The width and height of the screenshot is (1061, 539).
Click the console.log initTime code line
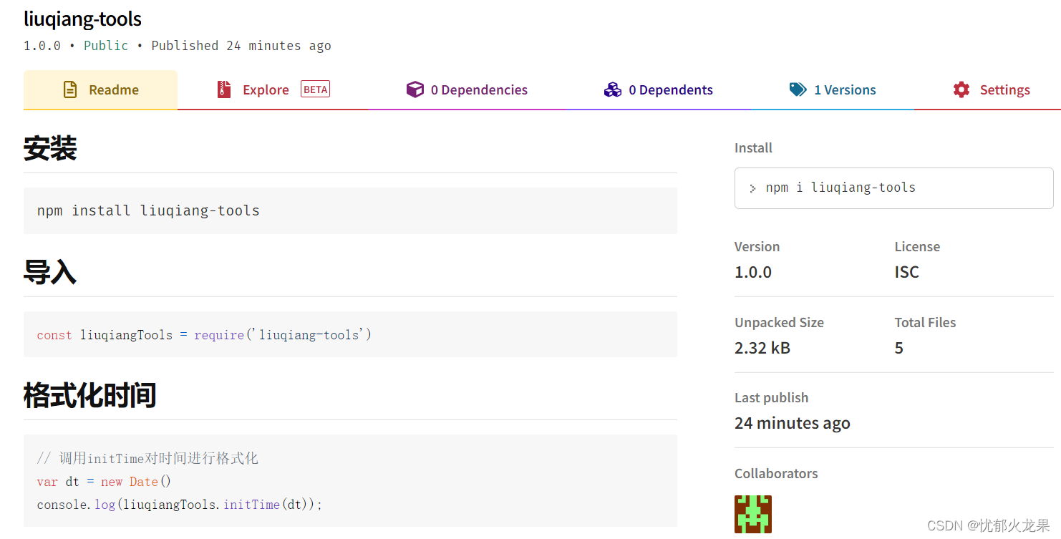point(180,505)
